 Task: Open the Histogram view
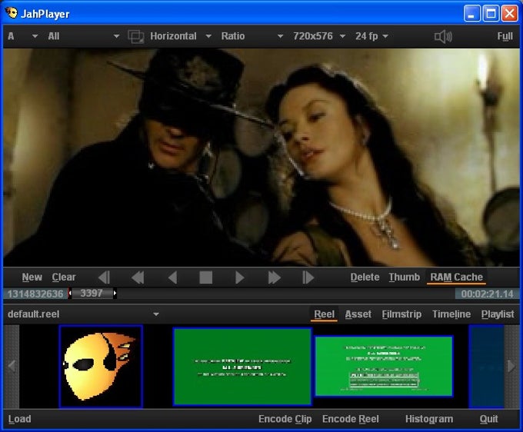pos(428,419)
